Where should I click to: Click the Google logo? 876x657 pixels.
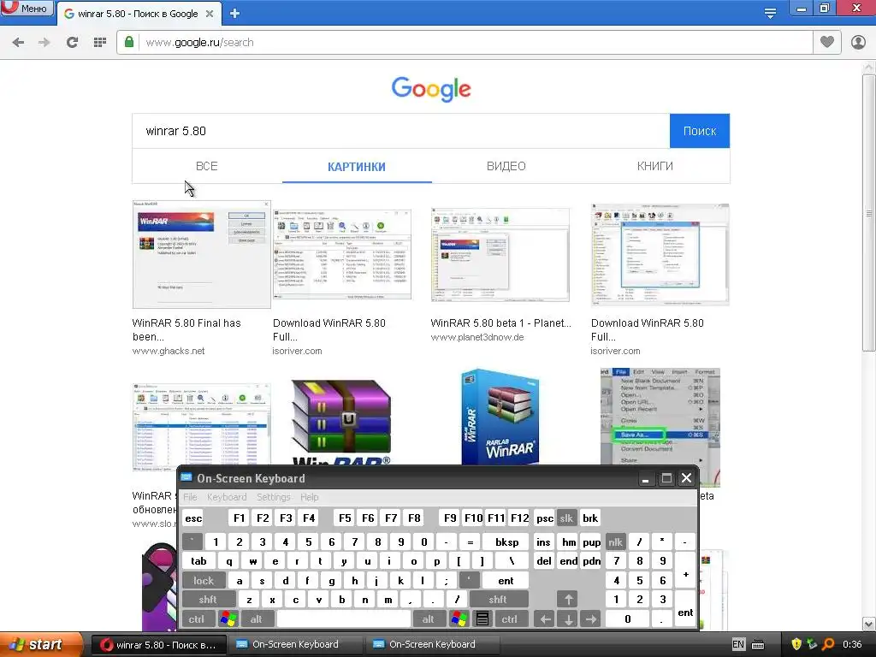pyautogui.click(x=431, y=89)
